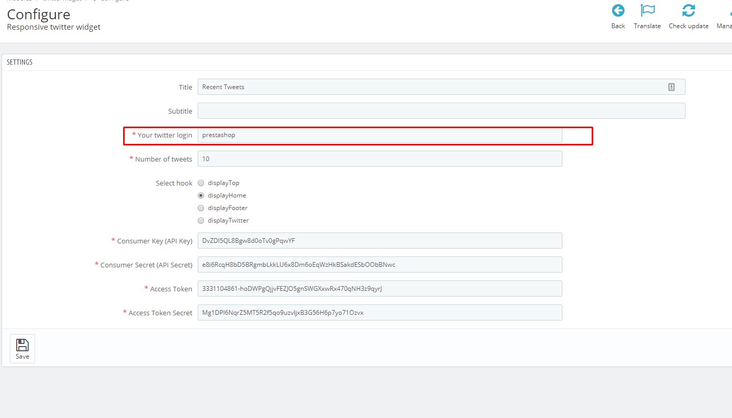Open the Translate flag icon
The width and height of the screenshot is (732, 418).
(647, 11)
